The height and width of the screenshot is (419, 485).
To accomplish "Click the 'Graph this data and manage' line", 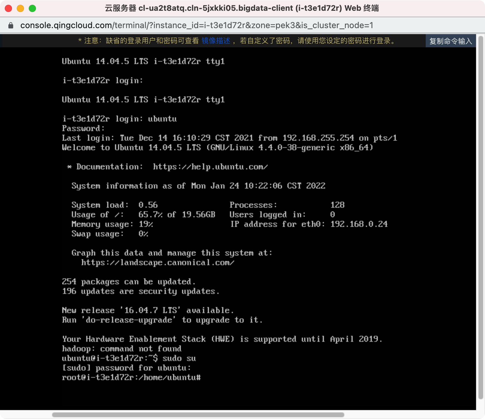I will coord(172,253).
